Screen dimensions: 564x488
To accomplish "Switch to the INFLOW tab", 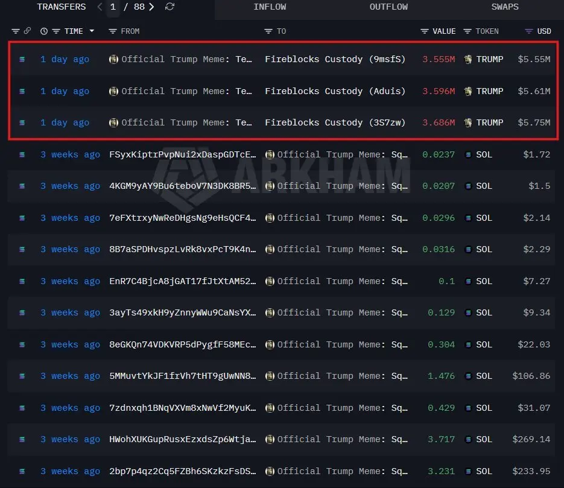I will tap(270, 7).
